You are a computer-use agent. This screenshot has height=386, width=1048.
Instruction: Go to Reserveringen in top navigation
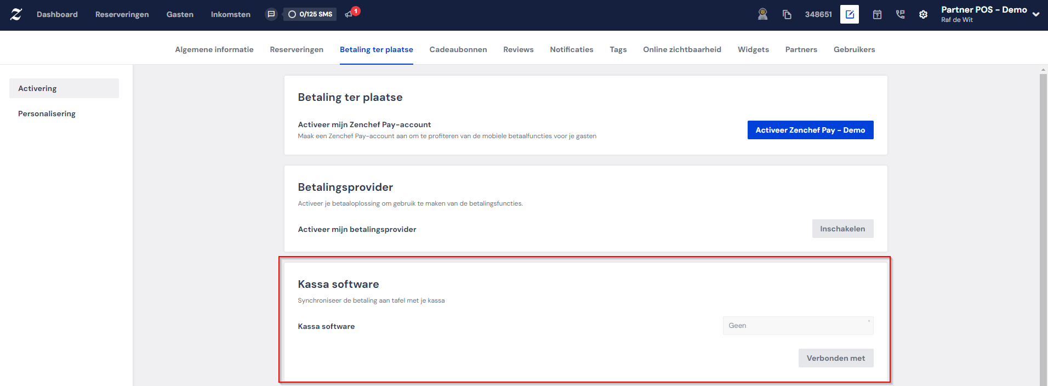coord(122,14)
